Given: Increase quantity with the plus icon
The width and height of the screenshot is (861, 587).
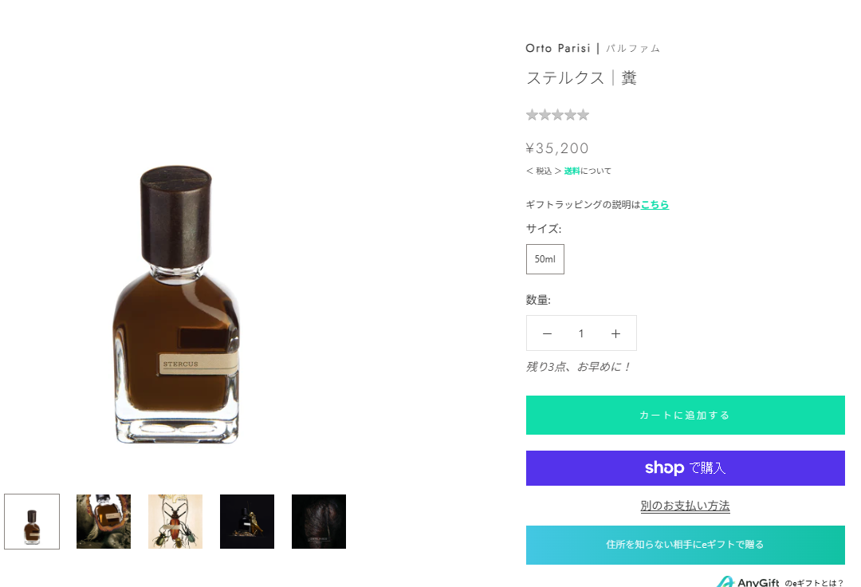Looking at the screenshot, I should pyautogui.click(x=615, y=333).
